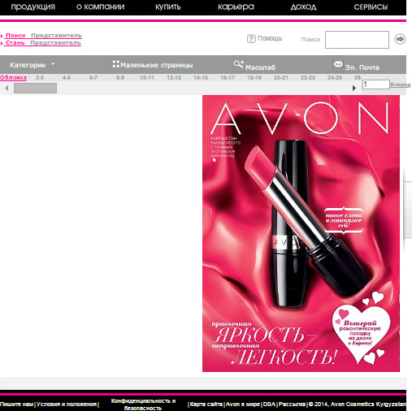Open the КАРЬЕРА menu

236,7
